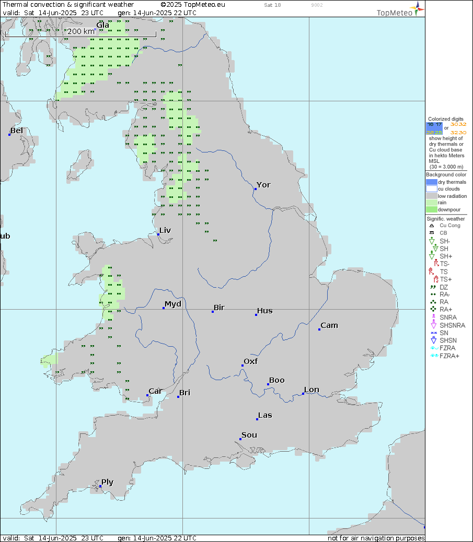Viewport: 473px width, 542px height.
Task: Click the ©2025 TopMeteo.eu copyright link
Action: click(193, 5)
